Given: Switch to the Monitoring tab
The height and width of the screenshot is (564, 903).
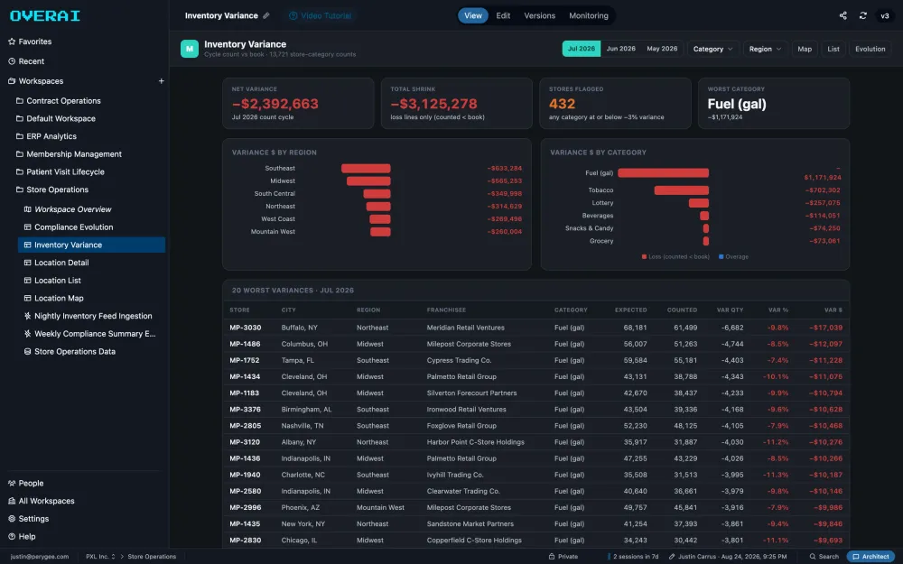Looking at the screenshot, I should point(589,15).
